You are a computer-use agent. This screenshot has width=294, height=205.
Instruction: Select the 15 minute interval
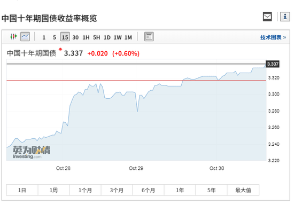click(x=65, y=37)
